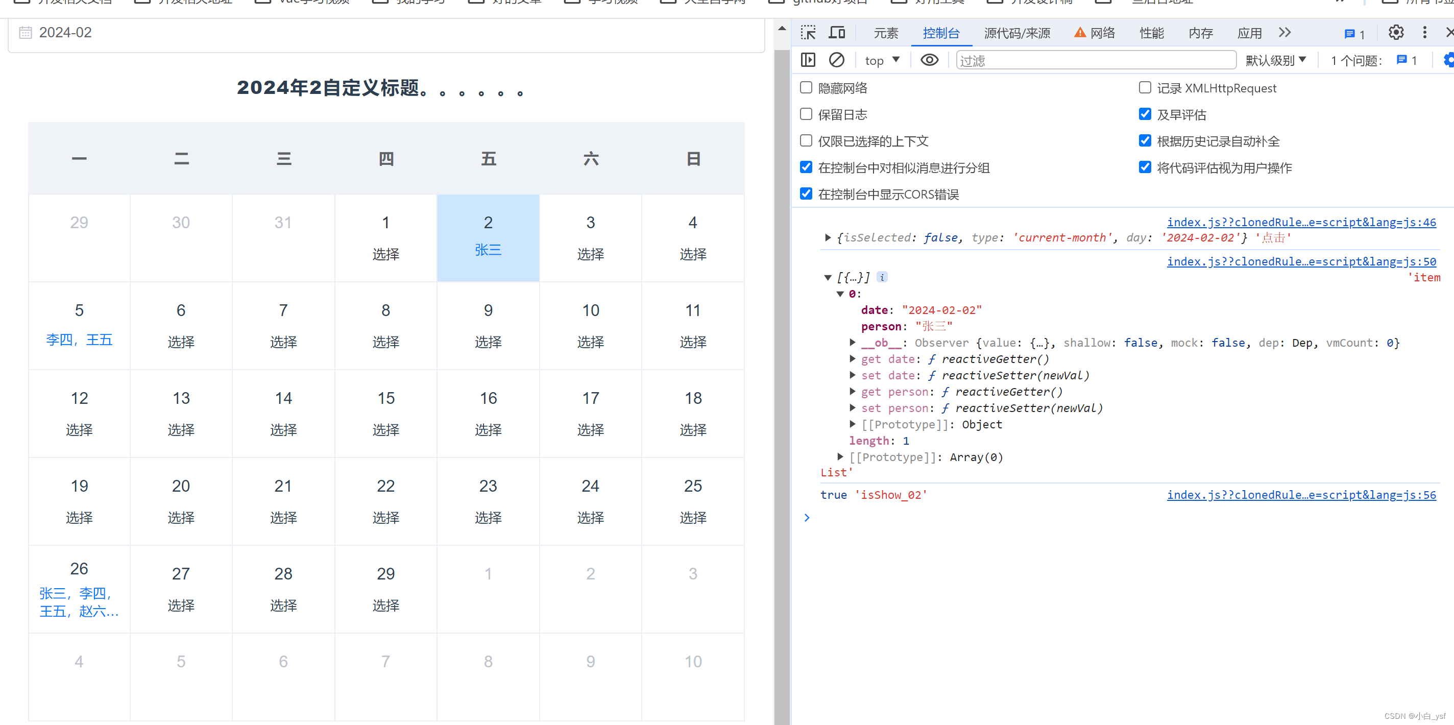
Task: Click previous-month day 30 cell
Action: (x=181, y=238)
